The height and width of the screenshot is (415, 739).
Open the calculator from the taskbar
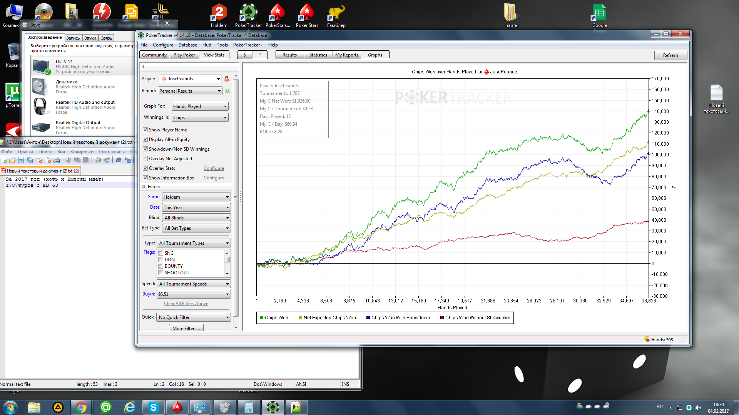(249, 407)
